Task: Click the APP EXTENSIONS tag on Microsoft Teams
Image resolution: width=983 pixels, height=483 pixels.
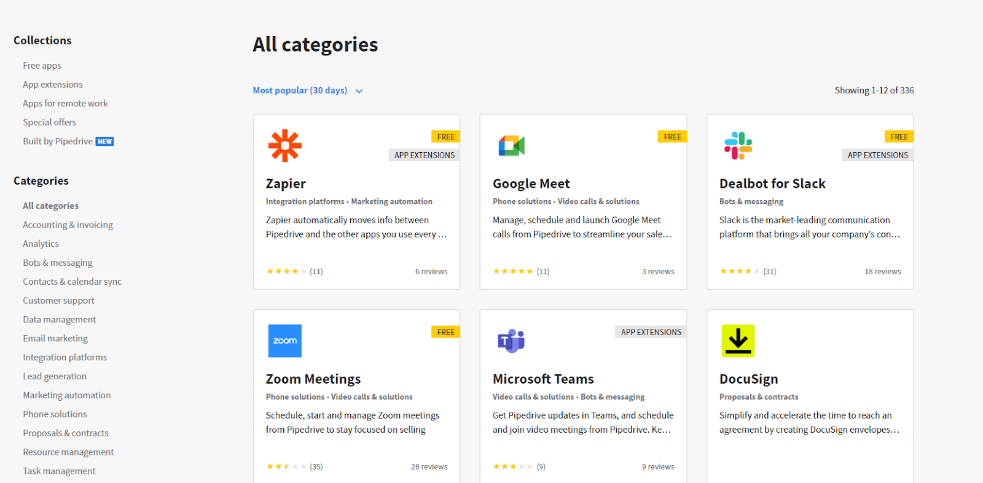Action: [x=651, y=332]
